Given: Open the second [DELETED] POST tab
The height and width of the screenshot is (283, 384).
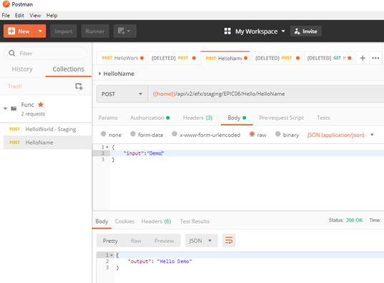Looking at the screenshot, I should (x=277, y=58).
